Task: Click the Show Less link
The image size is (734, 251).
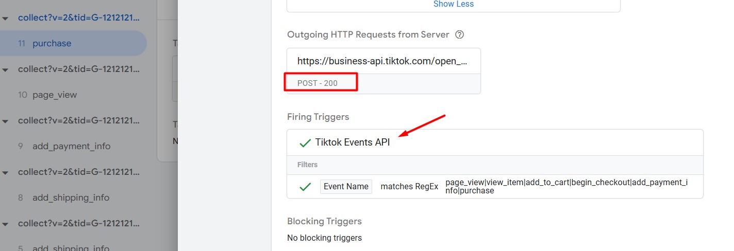Action: click(x=454, y=4)
